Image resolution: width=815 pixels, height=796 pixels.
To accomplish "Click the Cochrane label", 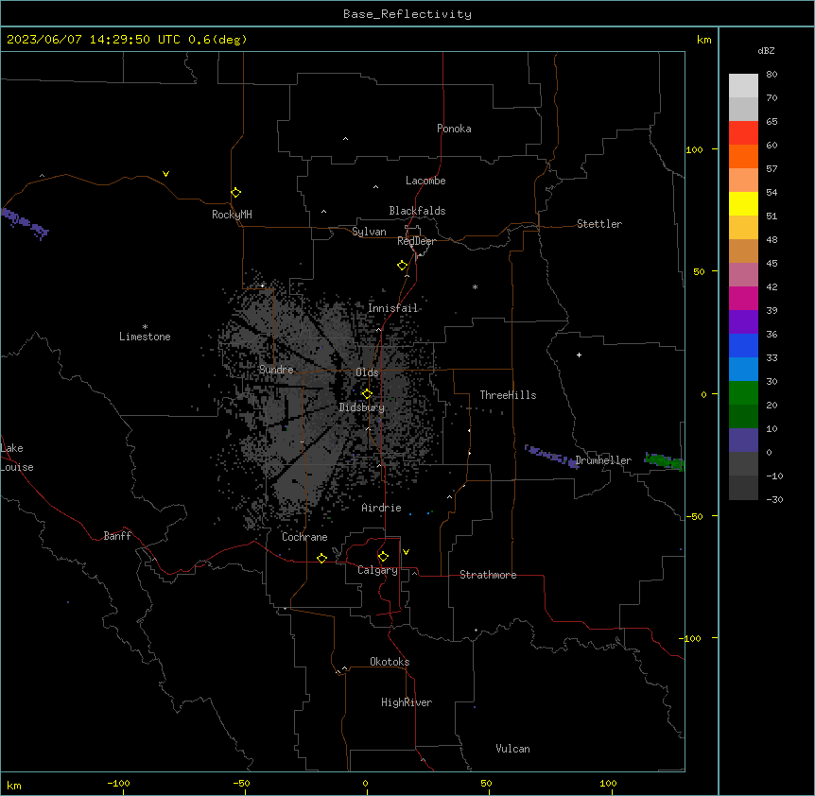I will coord(304,537).
